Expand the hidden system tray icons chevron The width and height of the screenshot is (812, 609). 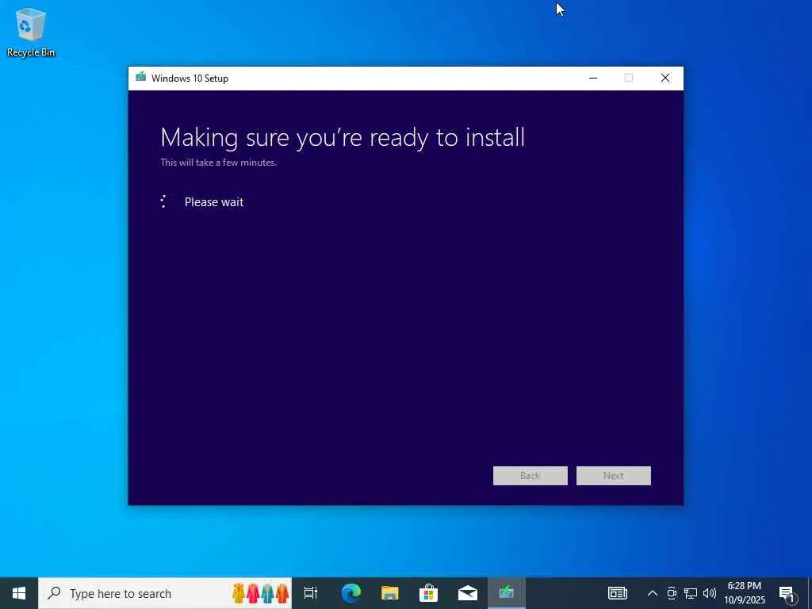click(652, 593)
